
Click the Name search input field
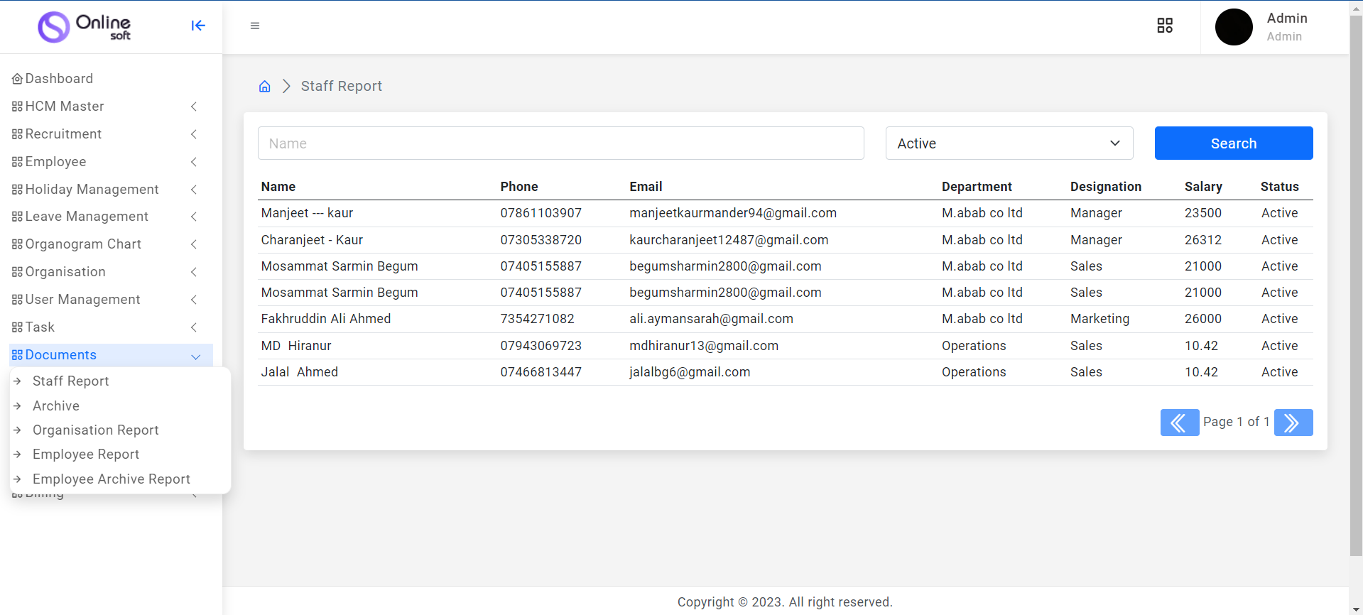tap(560, 143)
